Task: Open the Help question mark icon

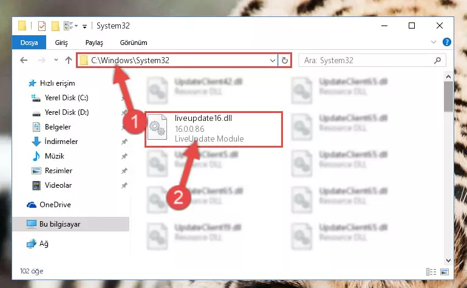Action: pyautogui.click(x=446, y=42)
